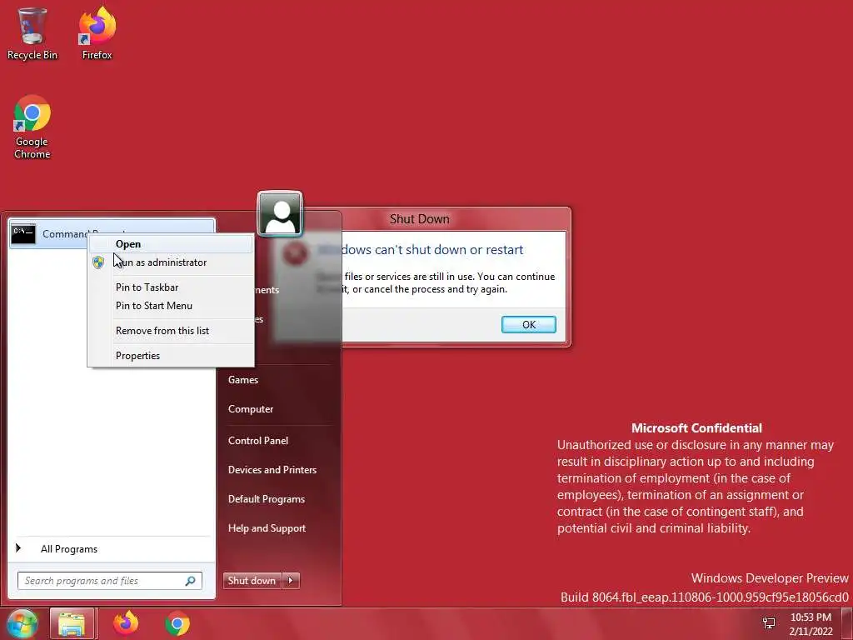The width and height of the screenshot is (853, 640).
Task: Click the UAC shield icon in the context menu
Action: 98,262
